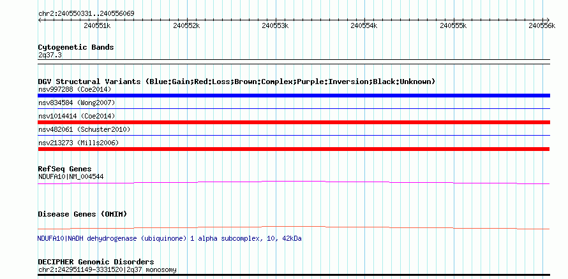
Task: Click the DECIPHER Genomic Disorders track title
Action: (96, 262)
